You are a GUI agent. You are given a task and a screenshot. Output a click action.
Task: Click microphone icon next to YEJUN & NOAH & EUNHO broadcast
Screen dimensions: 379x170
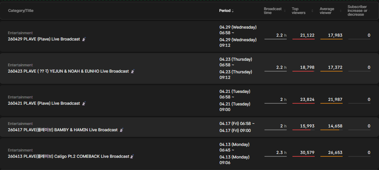[x=133, y=71]
